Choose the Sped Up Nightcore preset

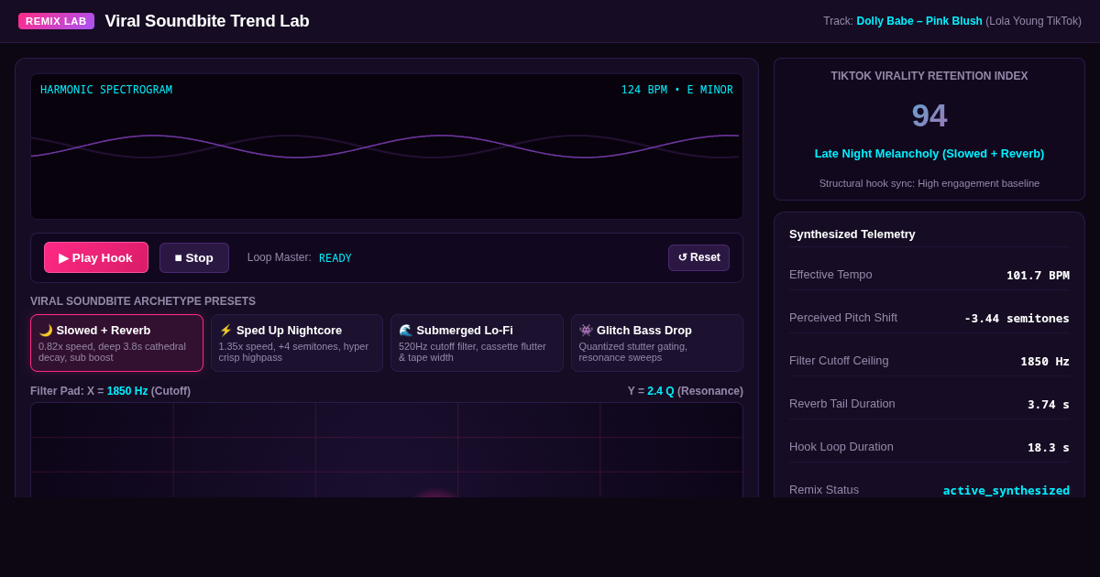point(297,343)
